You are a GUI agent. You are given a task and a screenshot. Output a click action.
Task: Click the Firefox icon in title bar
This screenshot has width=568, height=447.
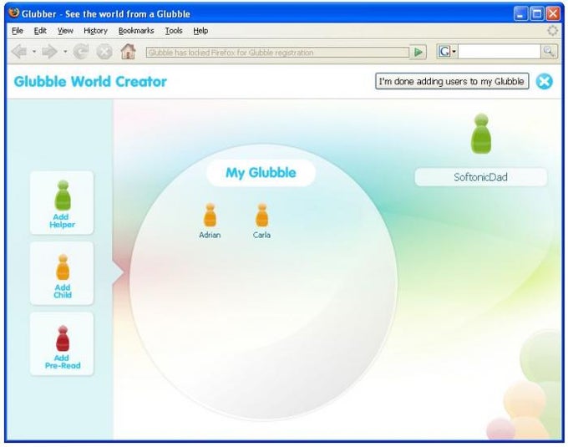(13, 13)
